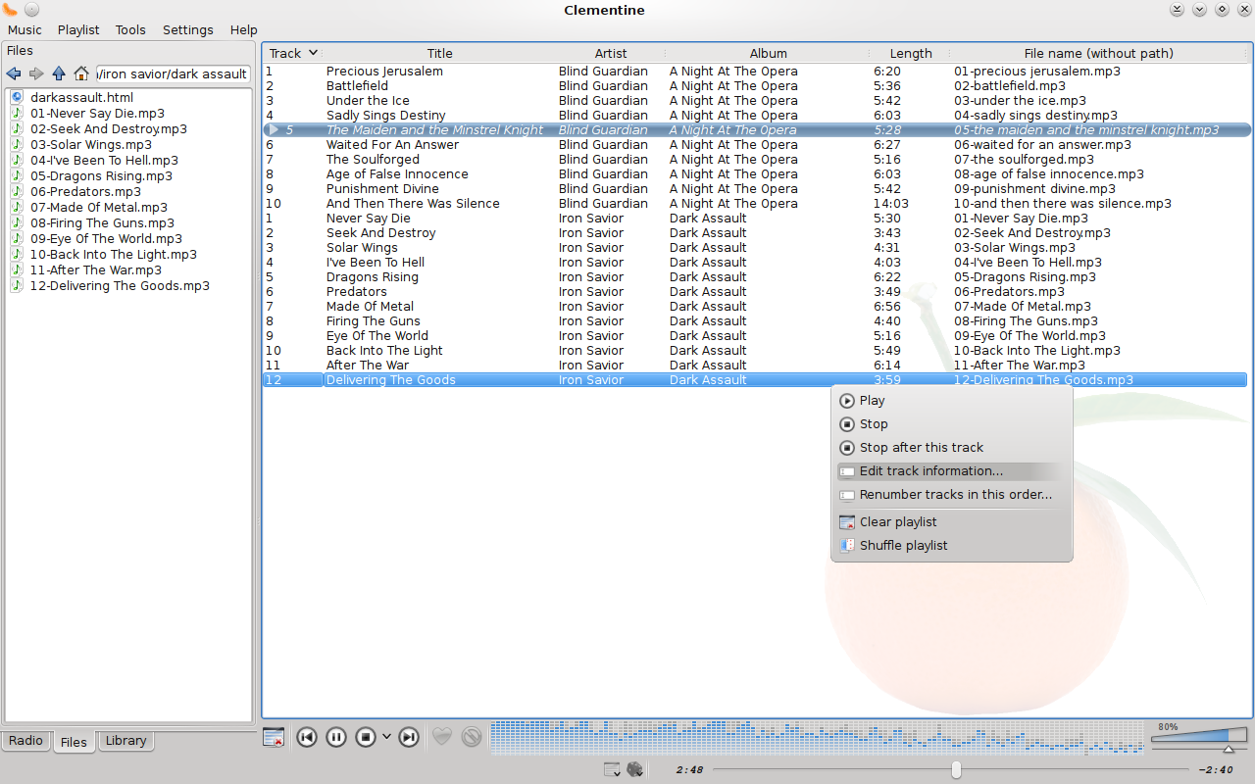Open the equalizer/effects icon near seek bar
The image size is (1255, 784).
coord(635,769)
